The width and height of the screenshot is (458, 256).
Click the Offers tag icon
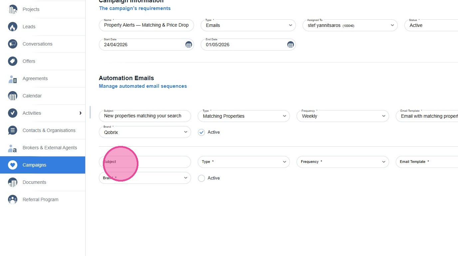13,61
